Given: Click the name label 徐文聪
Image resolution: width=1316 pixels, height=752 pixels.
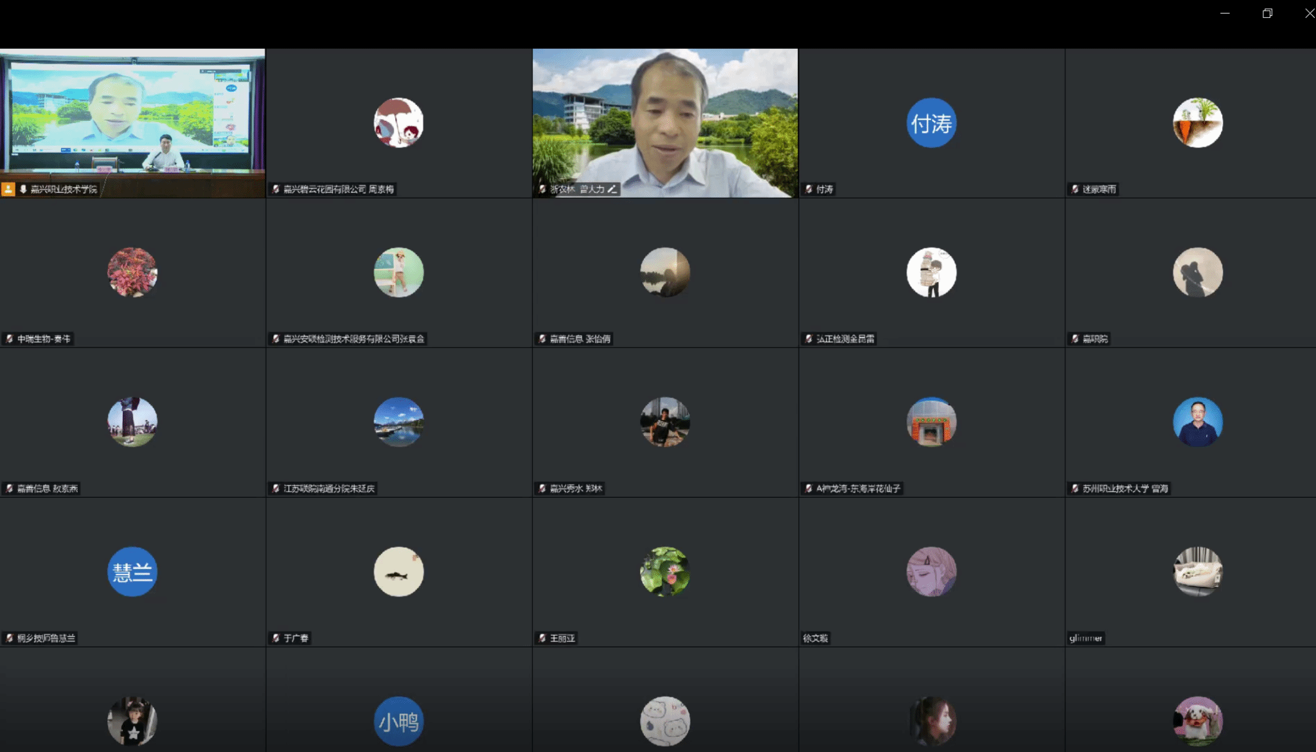Looking at the screenshot, I should pyautogui.click(x=815, y=638).
